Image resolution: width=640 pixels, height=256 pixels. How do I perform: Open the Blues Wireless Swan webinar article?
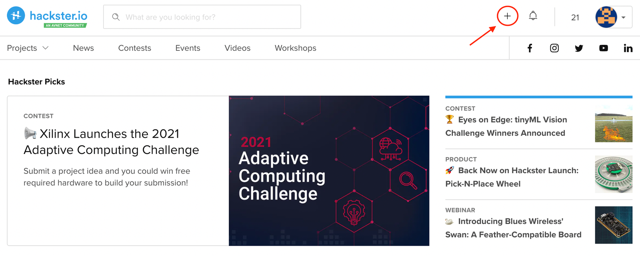point(513,228)
